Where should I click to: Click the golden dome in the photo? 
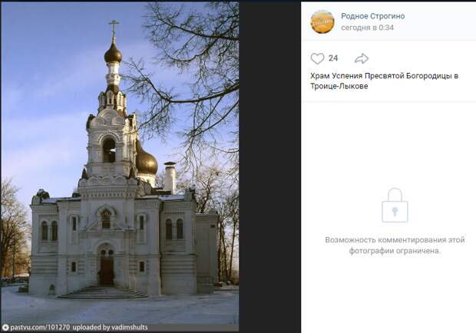pyautogui.click(x=147, y=160)
